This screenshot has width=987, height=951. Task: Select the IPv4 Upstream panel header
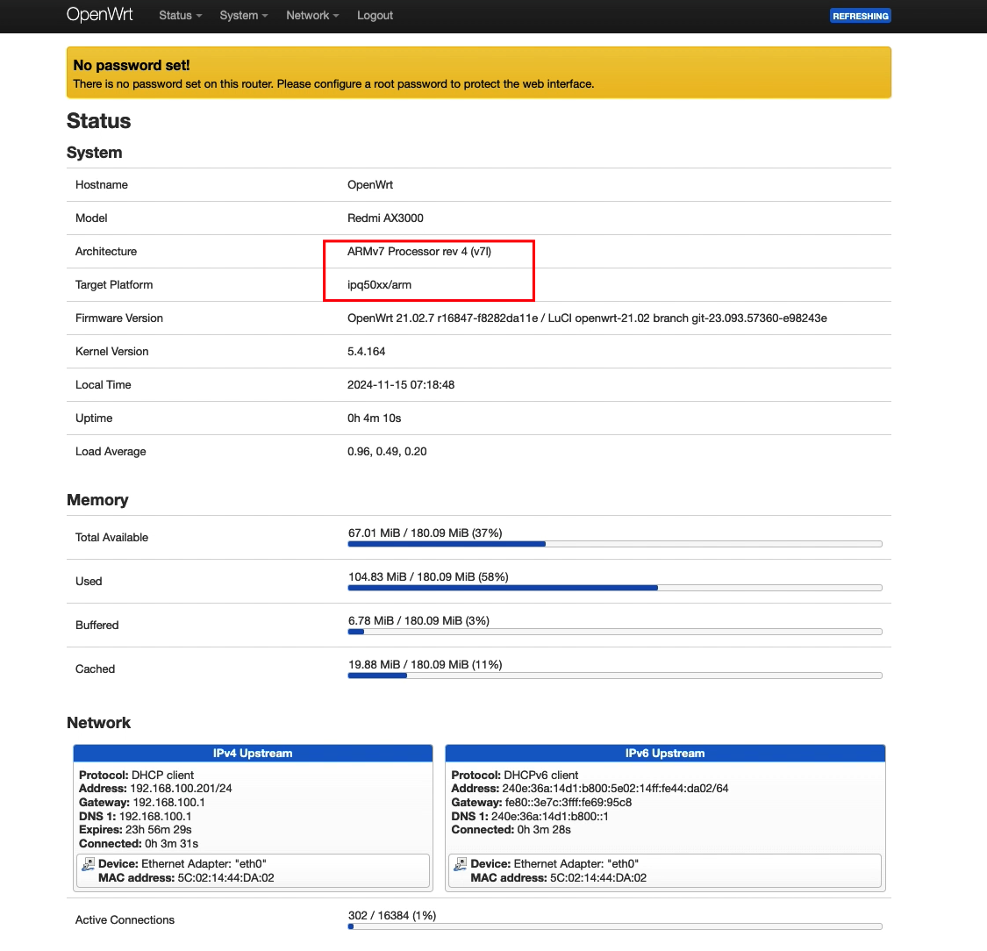pyautogui.click(x=253, y=754)
